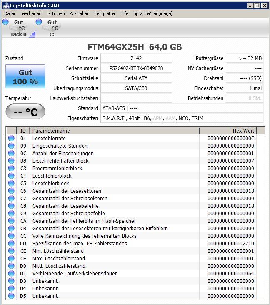Click status orb of Min. Löschzählerstand row
Screen dimensions: 270x305
tap(11, 251)
